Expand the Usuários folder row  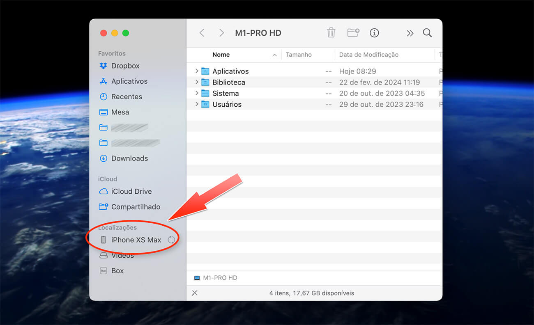(197, 104)
